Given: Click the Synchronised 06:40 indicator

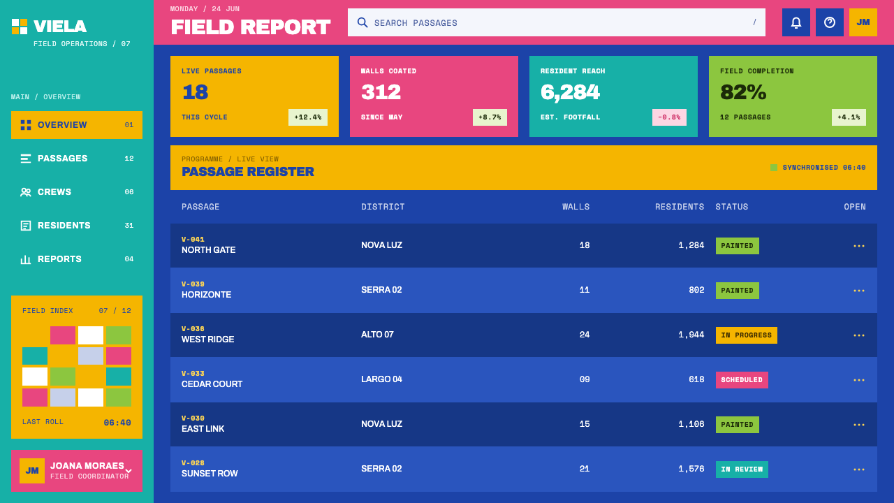Looking at the screenshot, I should 818,168.
